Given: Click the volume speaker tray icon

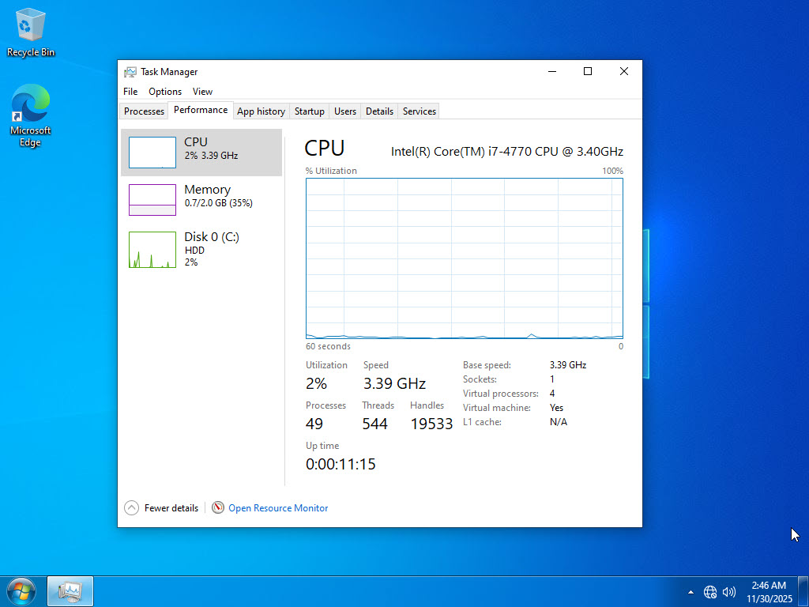Looking at the screenshot, I should point(728,592).
